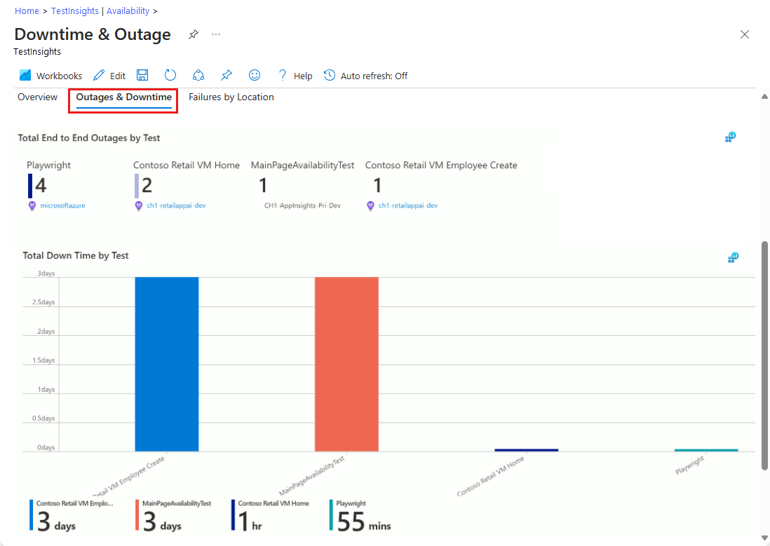Click Contoso Retail VM Employee Create count
The image size is (770, 546).
[x=377, y=186]
